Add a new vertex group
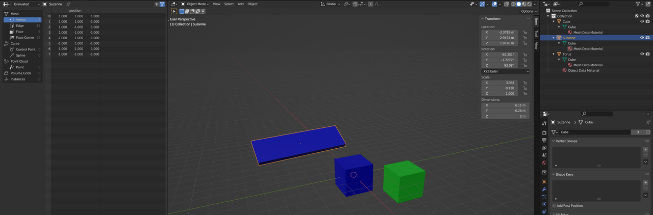Screen dimensions: 653x215 (x=645, y=149)
